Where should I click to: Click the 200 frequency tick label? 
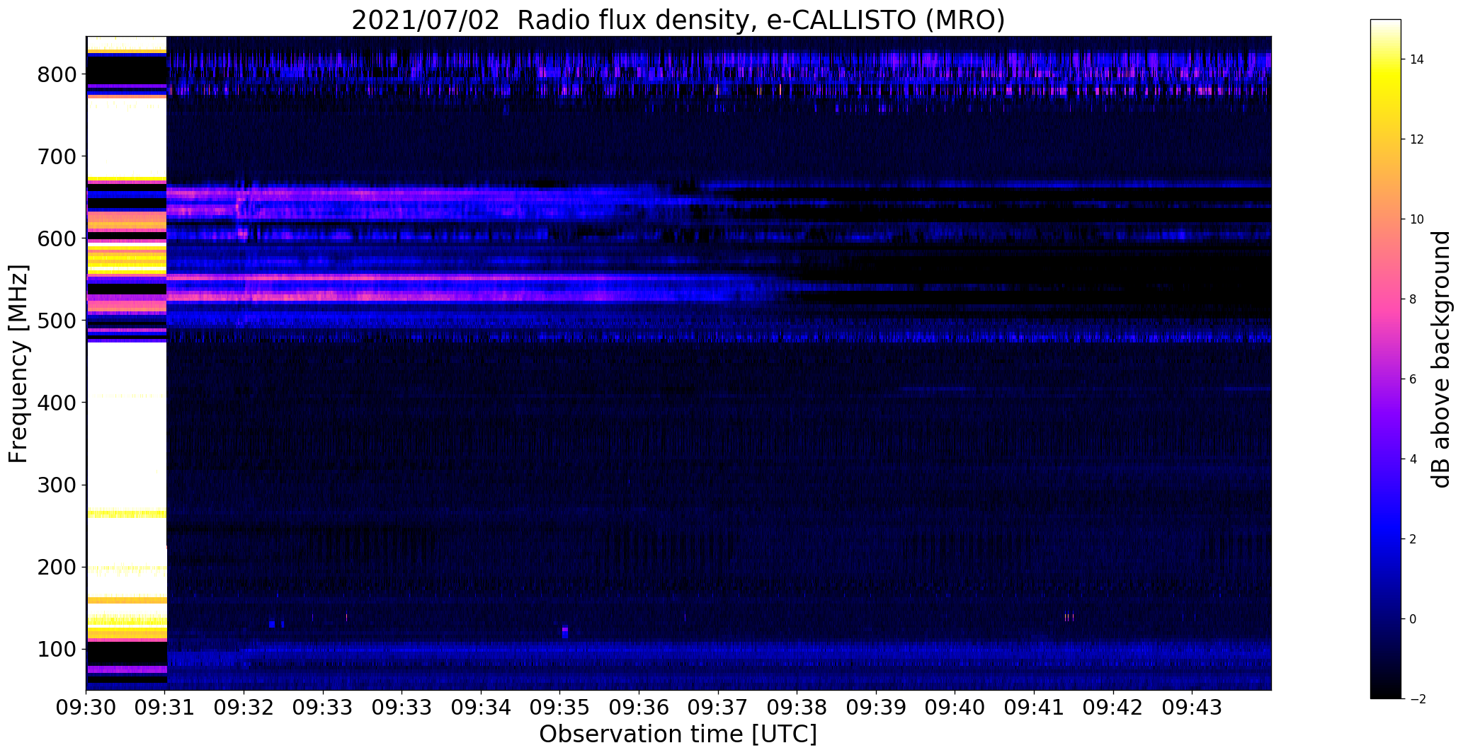pos(57,567)
